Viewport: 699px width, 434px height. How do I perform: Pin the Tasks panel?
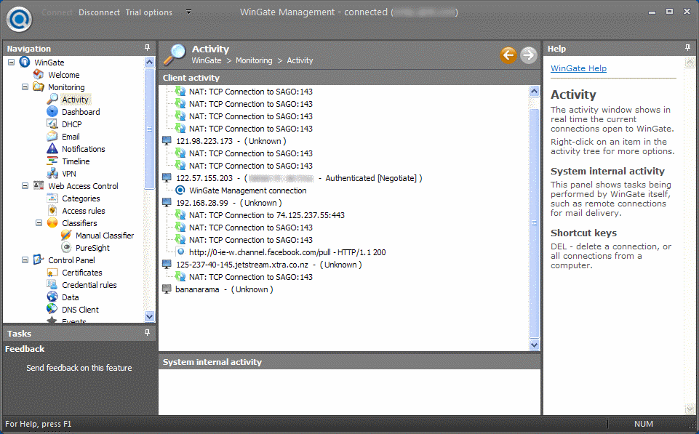click(147, 332)
